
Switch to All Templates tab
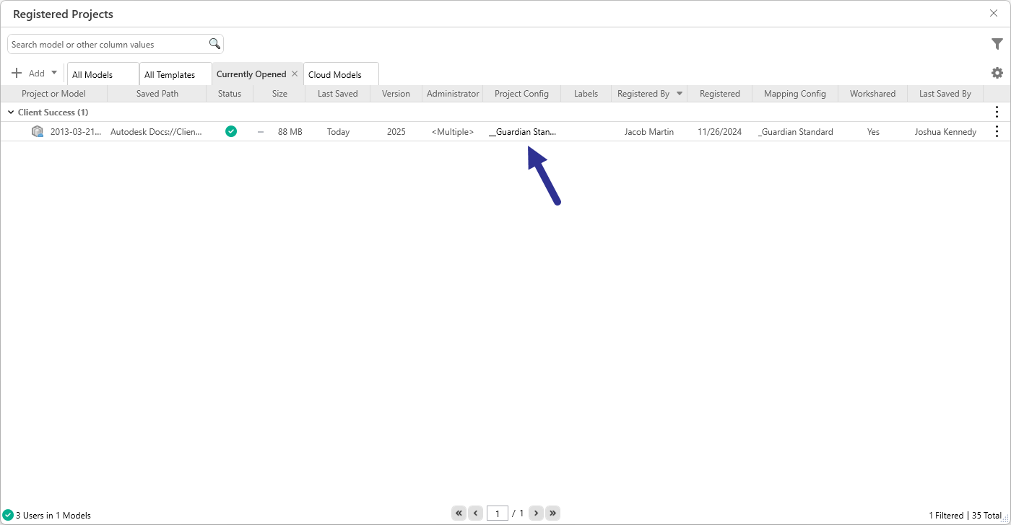tap(175, 74)
